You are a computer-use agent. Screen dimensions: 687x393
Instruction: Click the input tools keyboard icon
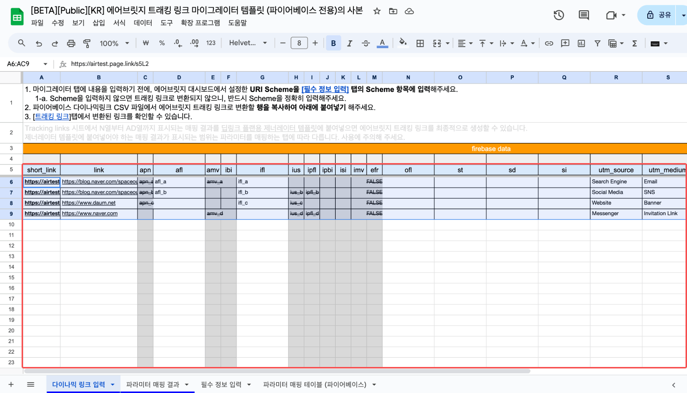pos(655,43)
